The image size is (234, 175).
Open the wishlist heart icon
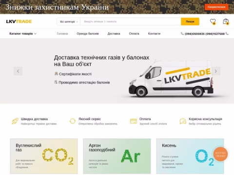213,21
